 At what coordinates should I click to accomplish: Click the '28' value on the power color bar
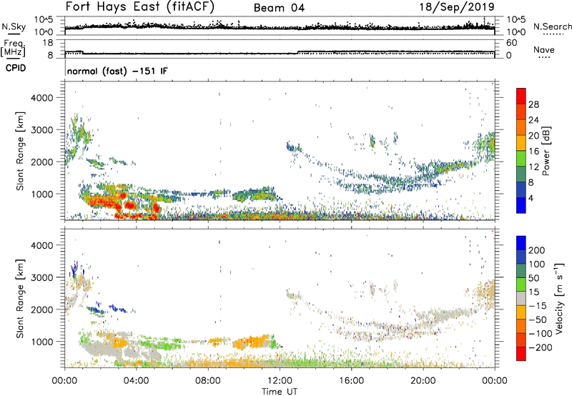click(x=533, y=104)
